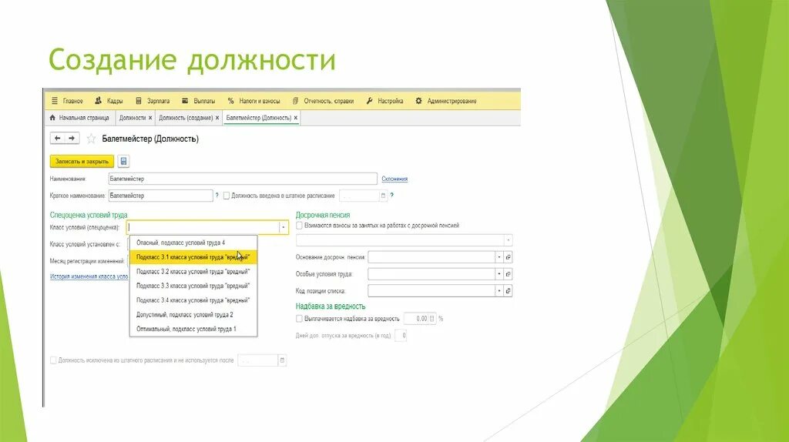Viewport: 789px width, 442px height.
Task: Open the Выплаты menu section
Action: coord(204,101)
